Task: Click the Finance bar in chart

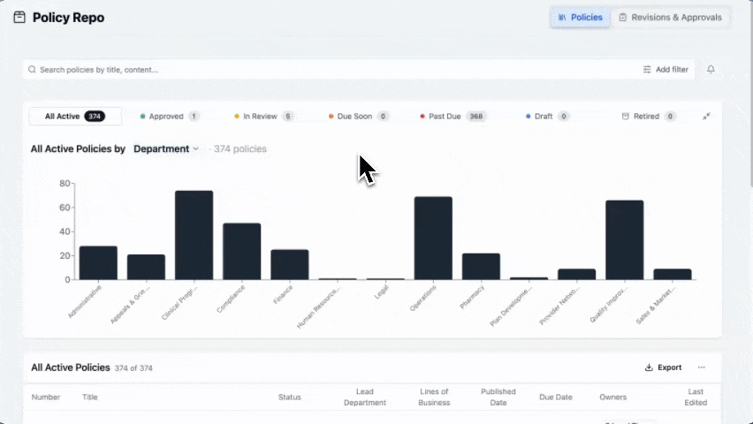Action: pos(290,265)
